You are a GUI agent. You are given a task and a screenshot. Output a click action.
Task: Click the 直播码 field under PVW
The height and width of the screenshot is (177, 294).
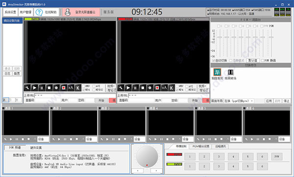pos(48,101)
